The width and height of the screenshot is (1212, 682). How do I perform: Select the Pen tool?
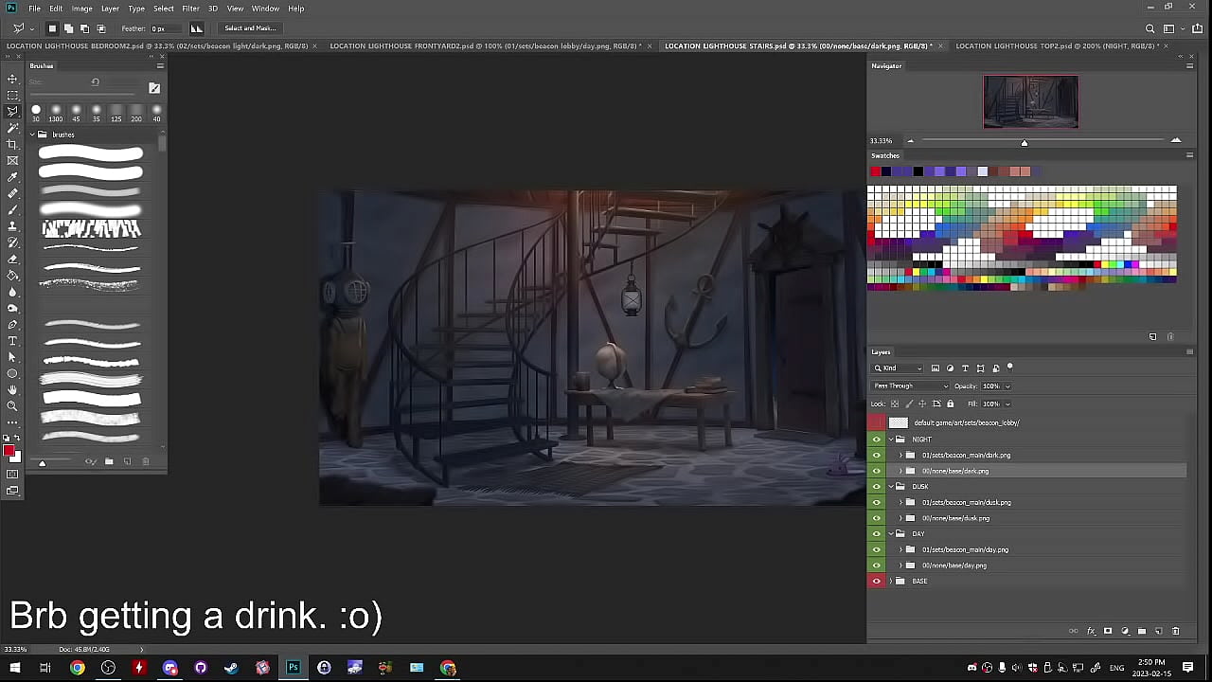pos(12,324)
